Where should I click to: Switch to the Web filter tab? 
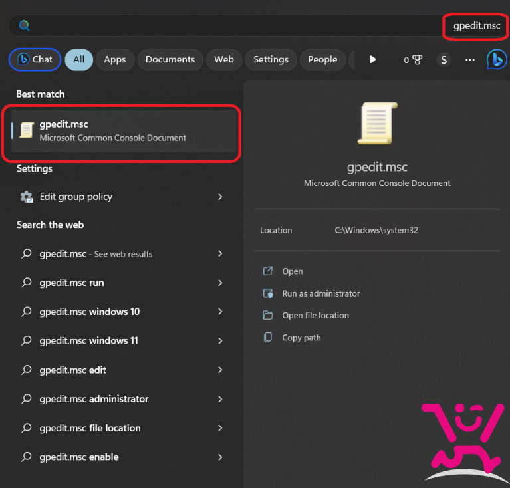pos(224,59)
